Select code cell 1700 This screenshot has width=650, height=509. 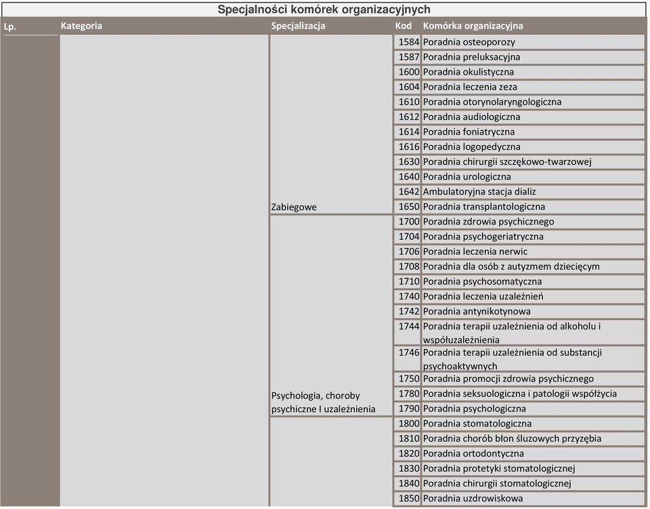[407, 221]
